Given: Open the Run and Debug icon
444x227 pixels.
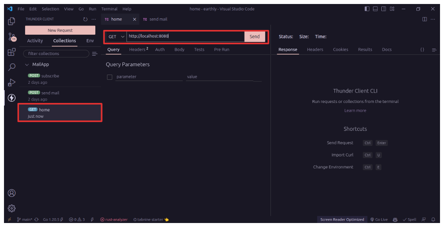Looking at the screenshot, I should (12, 83).
